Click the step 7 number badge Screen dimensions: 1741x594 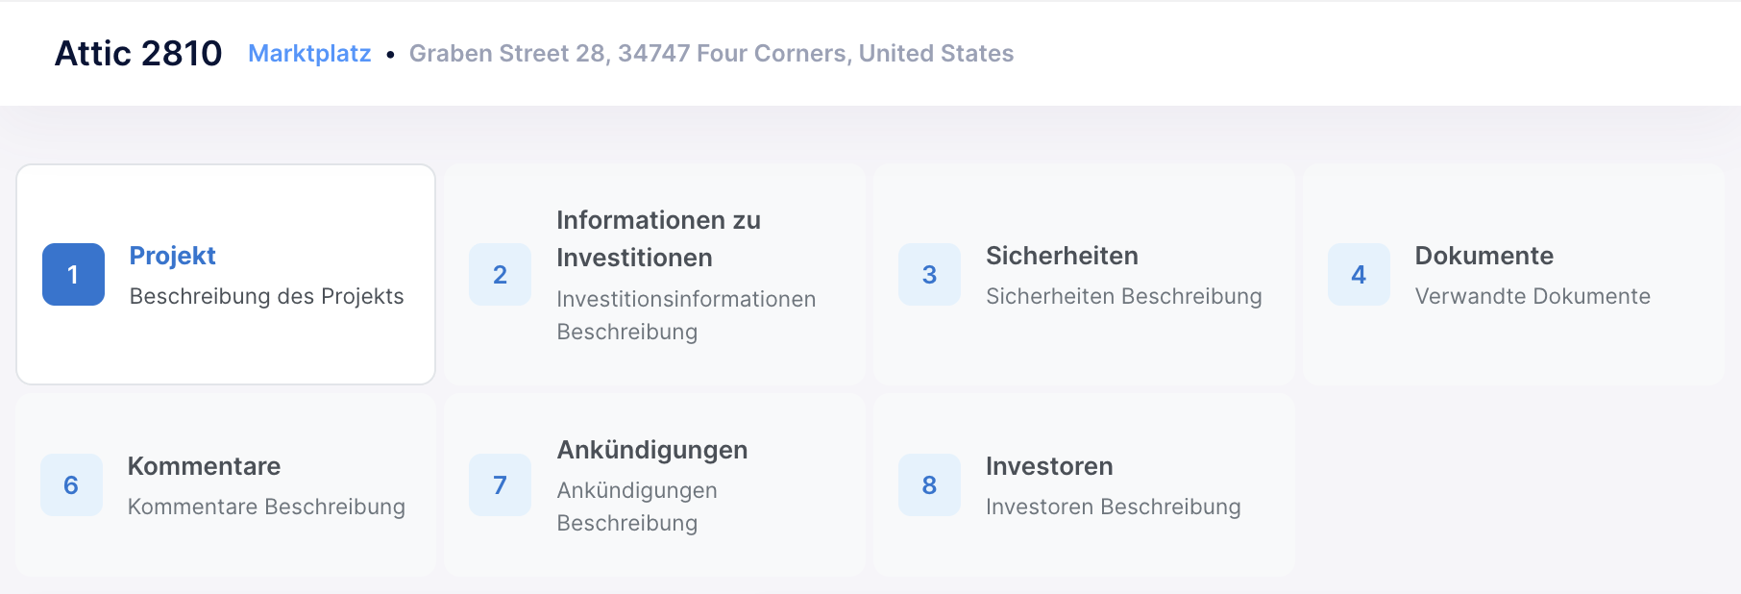click(500, 484)
